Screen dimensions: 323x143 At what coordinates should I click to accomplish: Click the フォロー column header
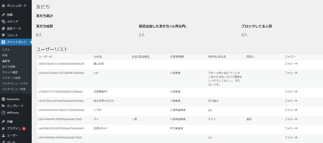coord(290,57)
